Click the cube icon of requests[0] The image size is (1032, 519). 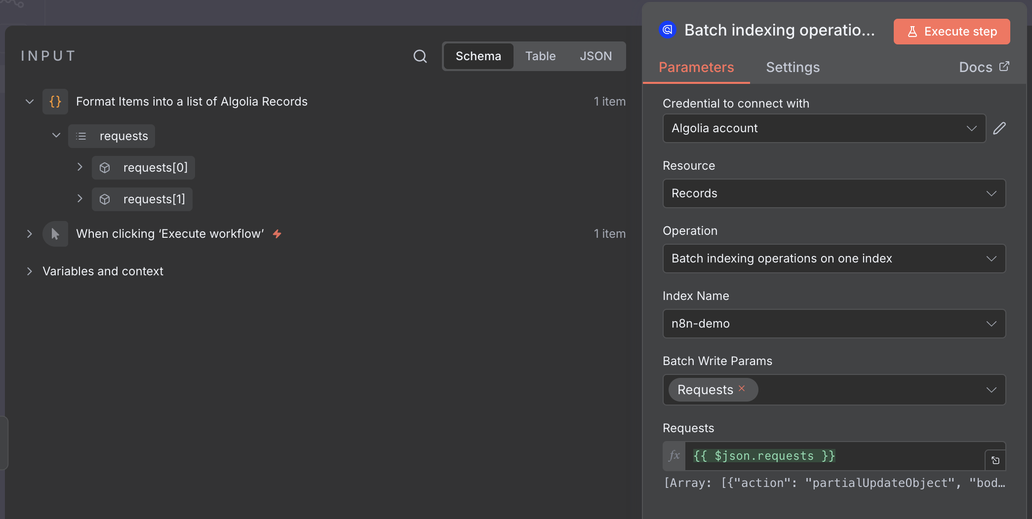(x=105, y=168)
